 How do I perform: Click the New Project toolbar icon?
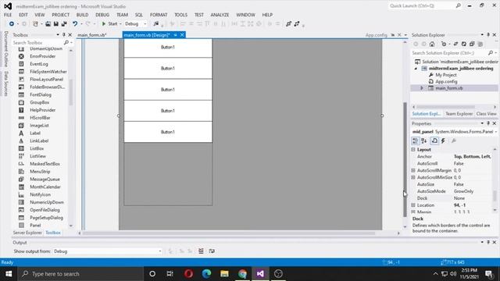[35, 24]
